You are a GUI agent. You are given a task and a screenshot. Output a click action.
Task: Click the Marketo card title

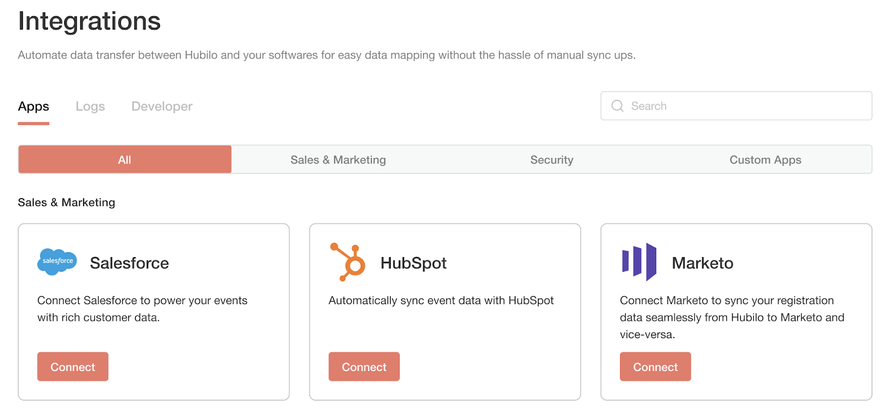[702, 263]
